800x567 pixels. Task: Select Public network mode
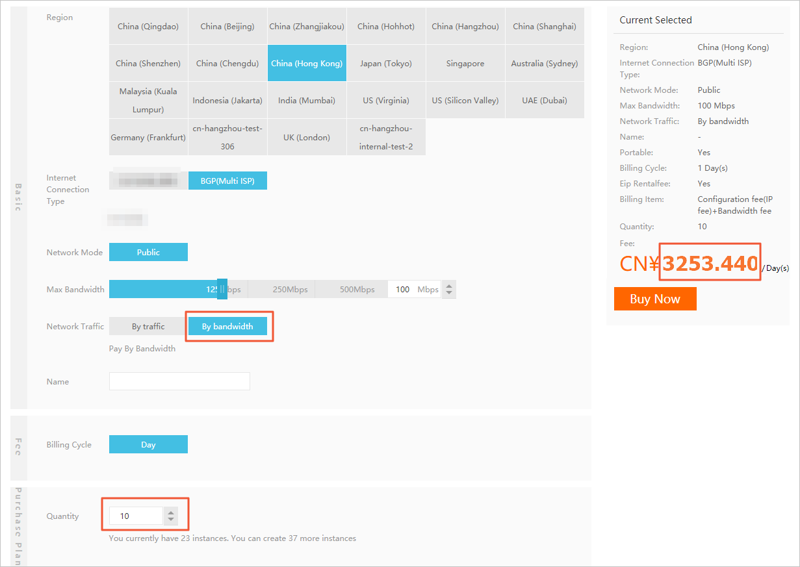148,252
